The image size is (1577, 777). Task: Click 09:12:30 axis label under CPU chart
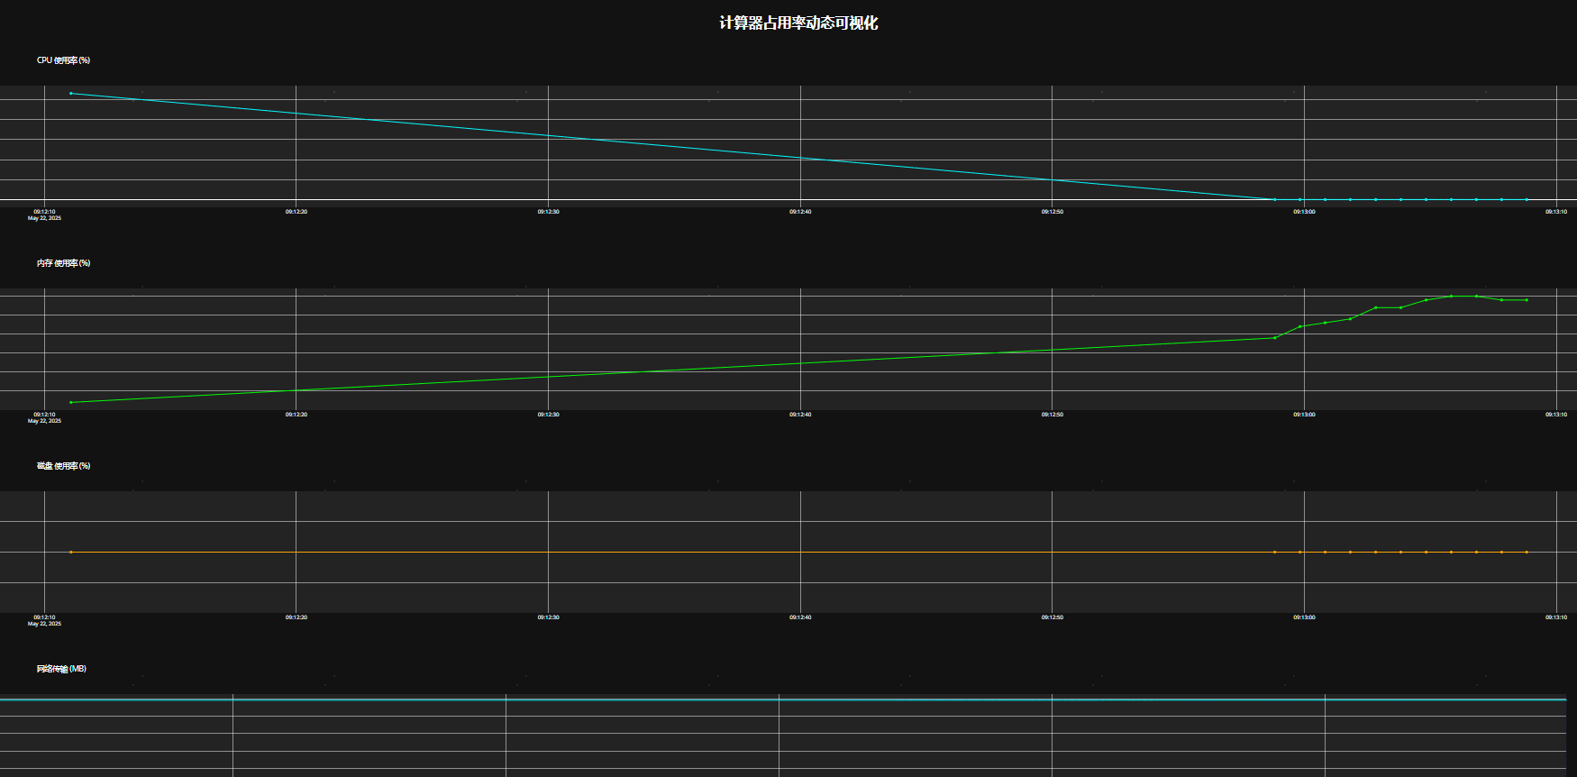click(548, 212)
